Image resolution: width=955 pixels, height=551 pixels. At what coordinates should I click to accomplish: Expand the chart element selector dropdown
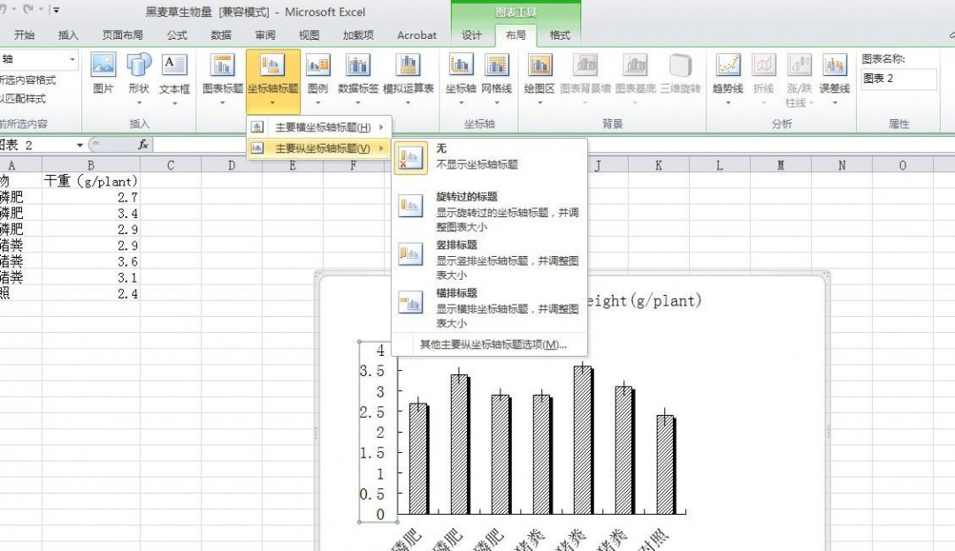click(x=73, y=59)
